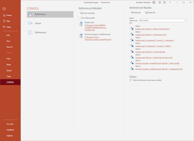The height and width of the screenshot is (141, 194).
Task: Open busbar.mph Current Density link
Action: (150, 52)
